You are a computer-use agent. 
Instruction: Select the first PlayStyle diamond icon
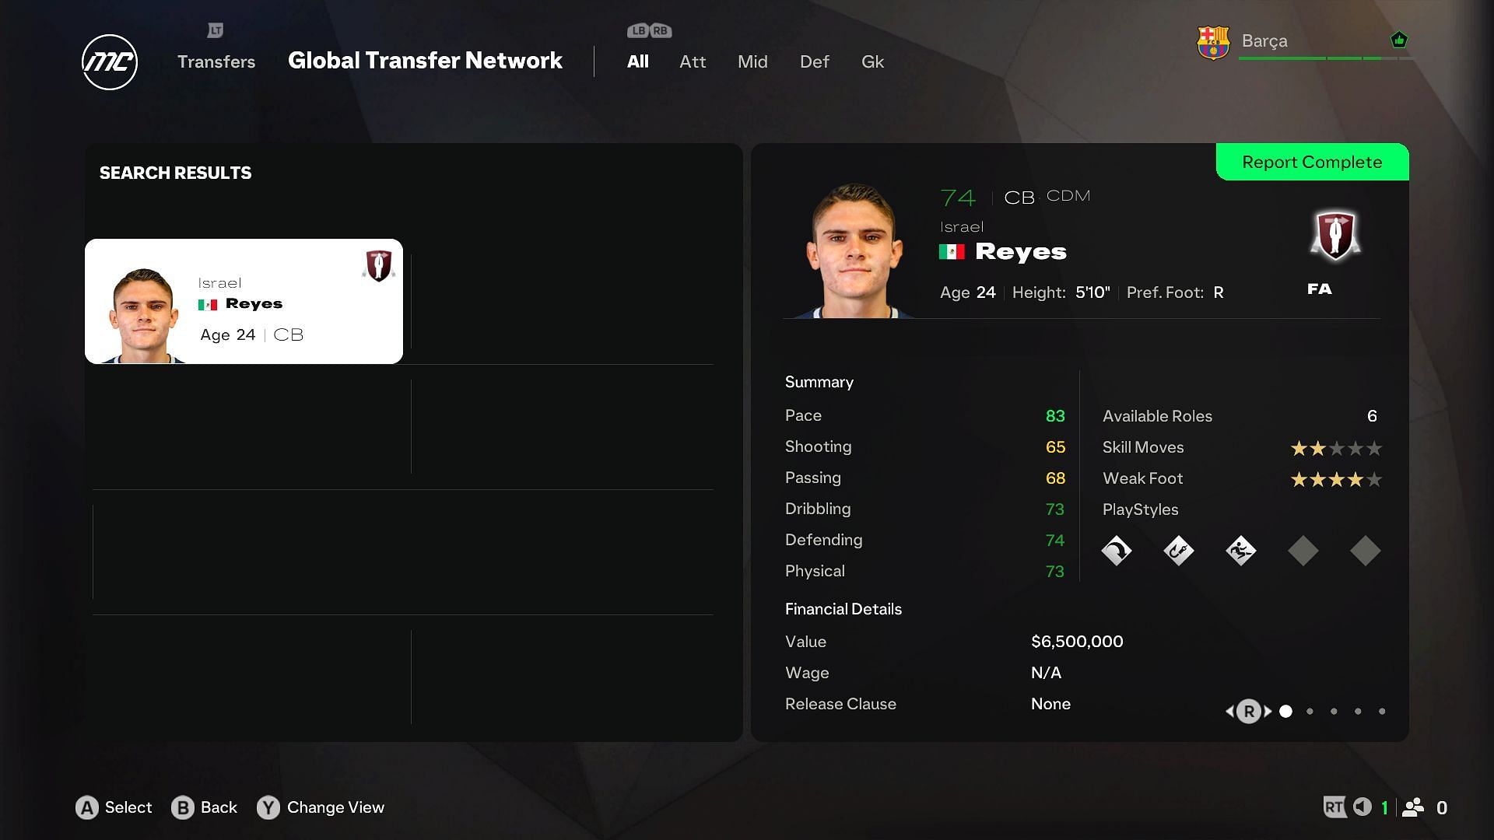point(1116,551)
